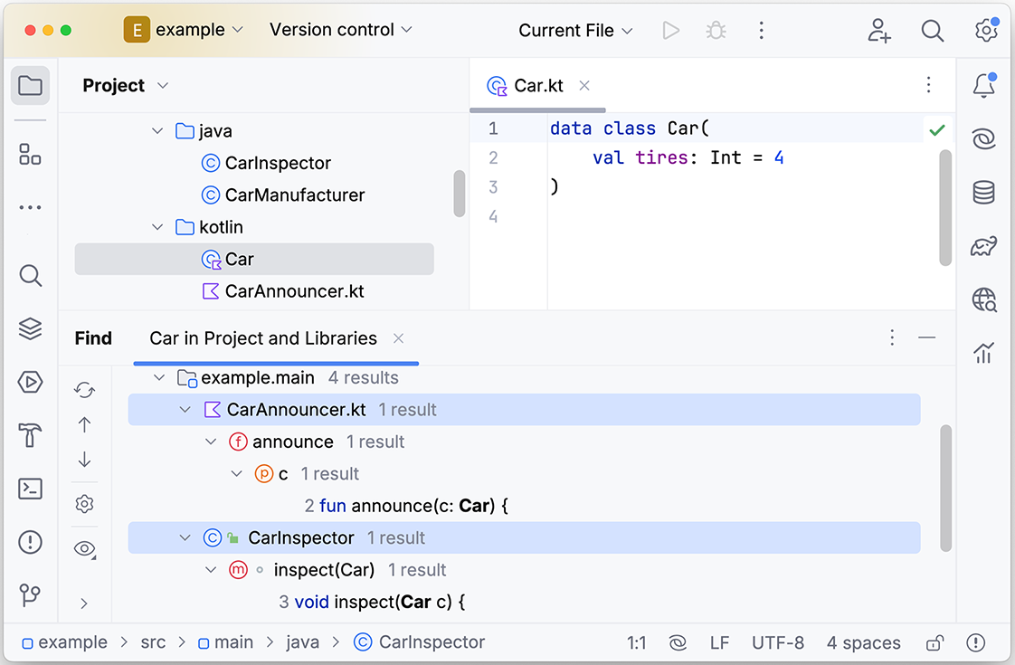This screenshot has width=1015, height=665.
Task: Select Car in Project and Libraries tab
Action: [263, 338]
